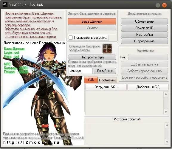Focus the Lineage II window name field
172x149 pixels.
point(80,71)
